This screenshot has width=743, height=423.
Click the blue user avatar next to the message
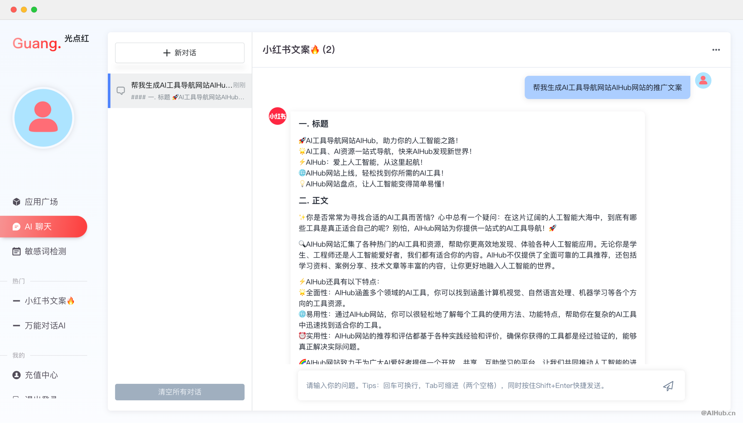pos(703,80)
